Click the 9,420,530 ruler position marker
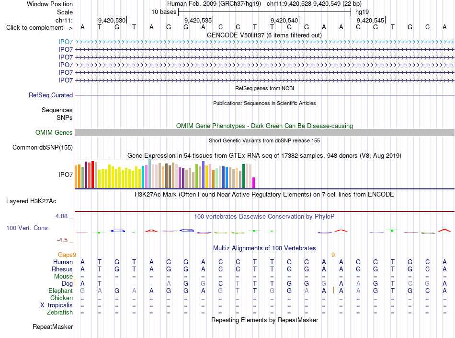This screenshot has width=455, height=338. [112, 20]
